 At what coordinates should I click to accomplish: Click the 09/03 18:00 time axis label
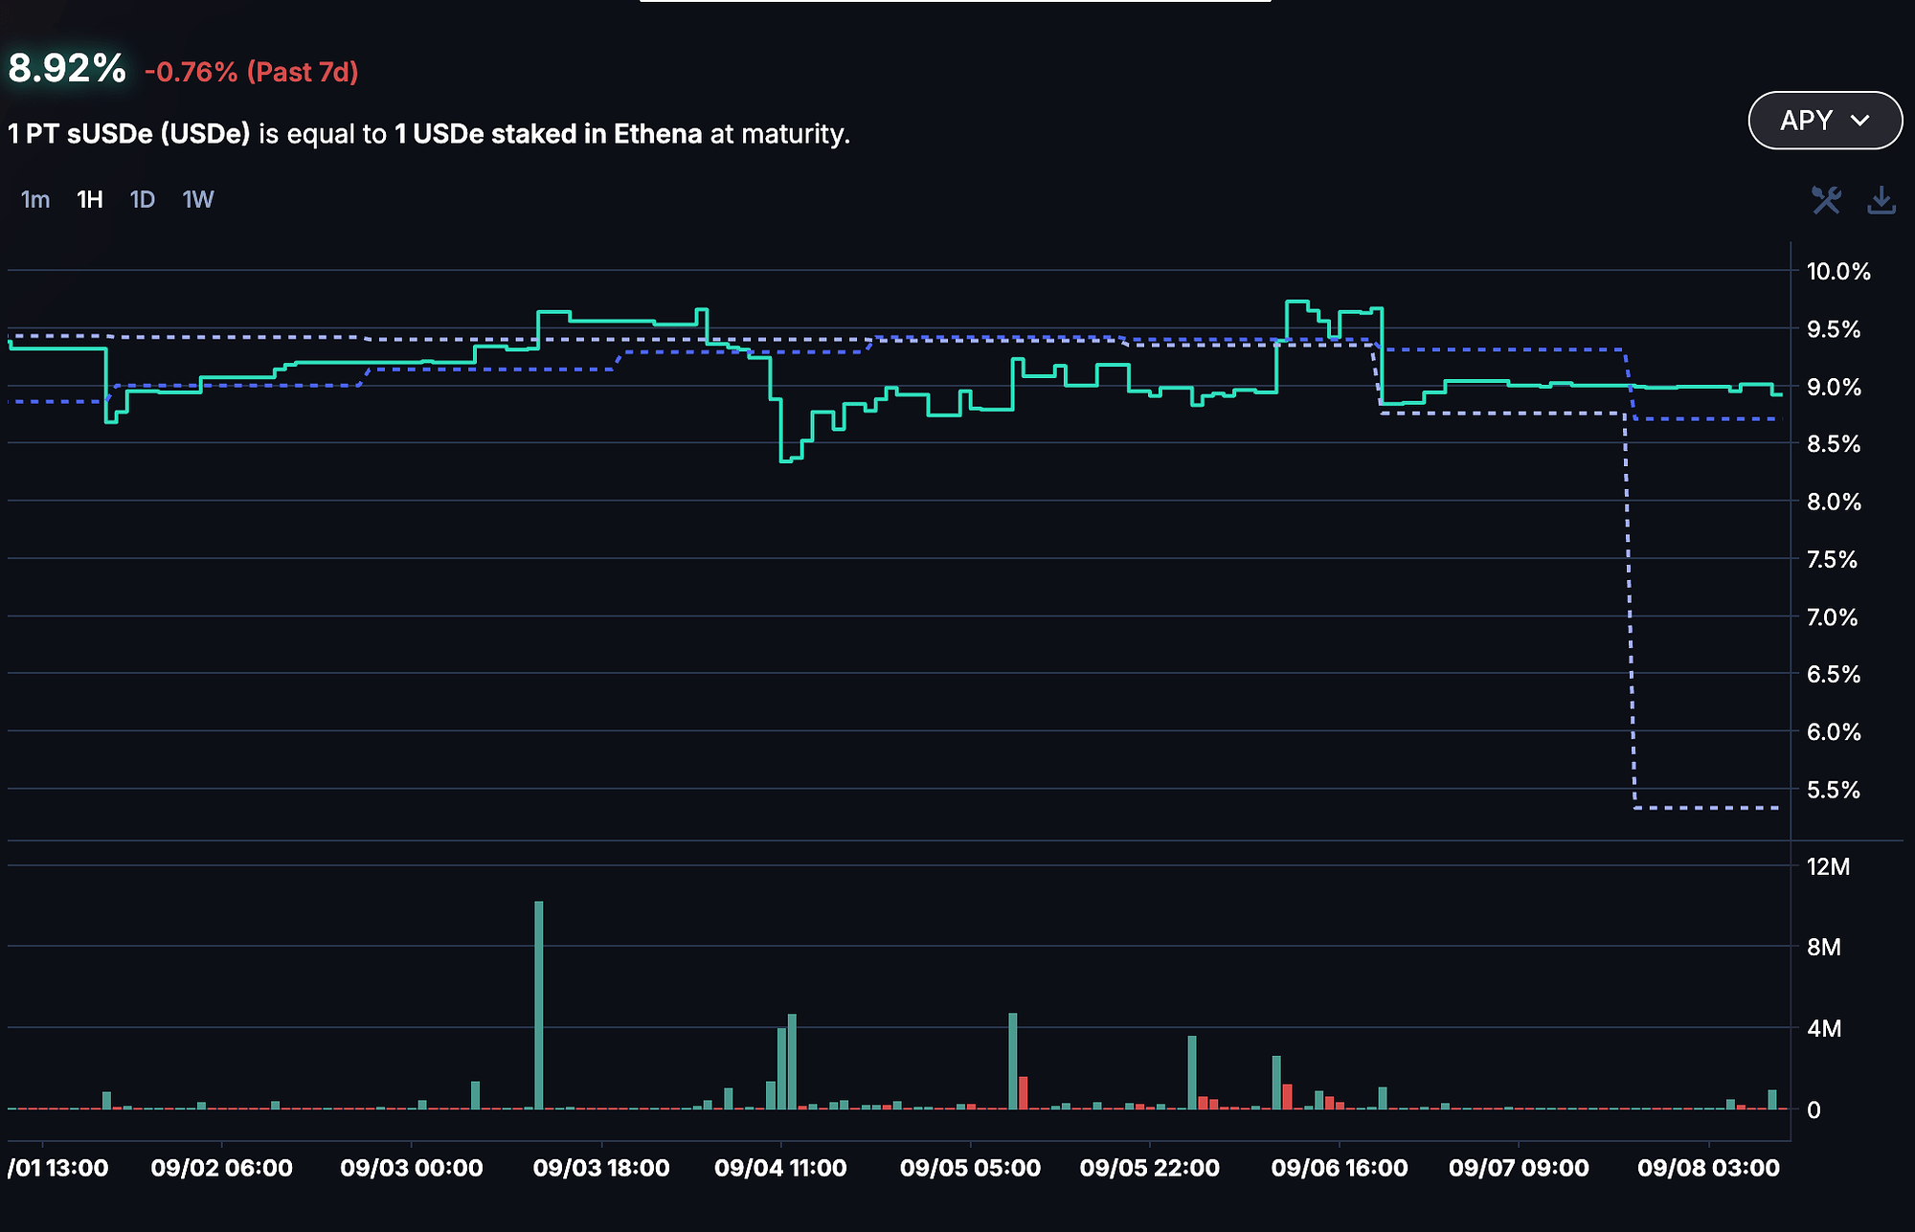600,1168
